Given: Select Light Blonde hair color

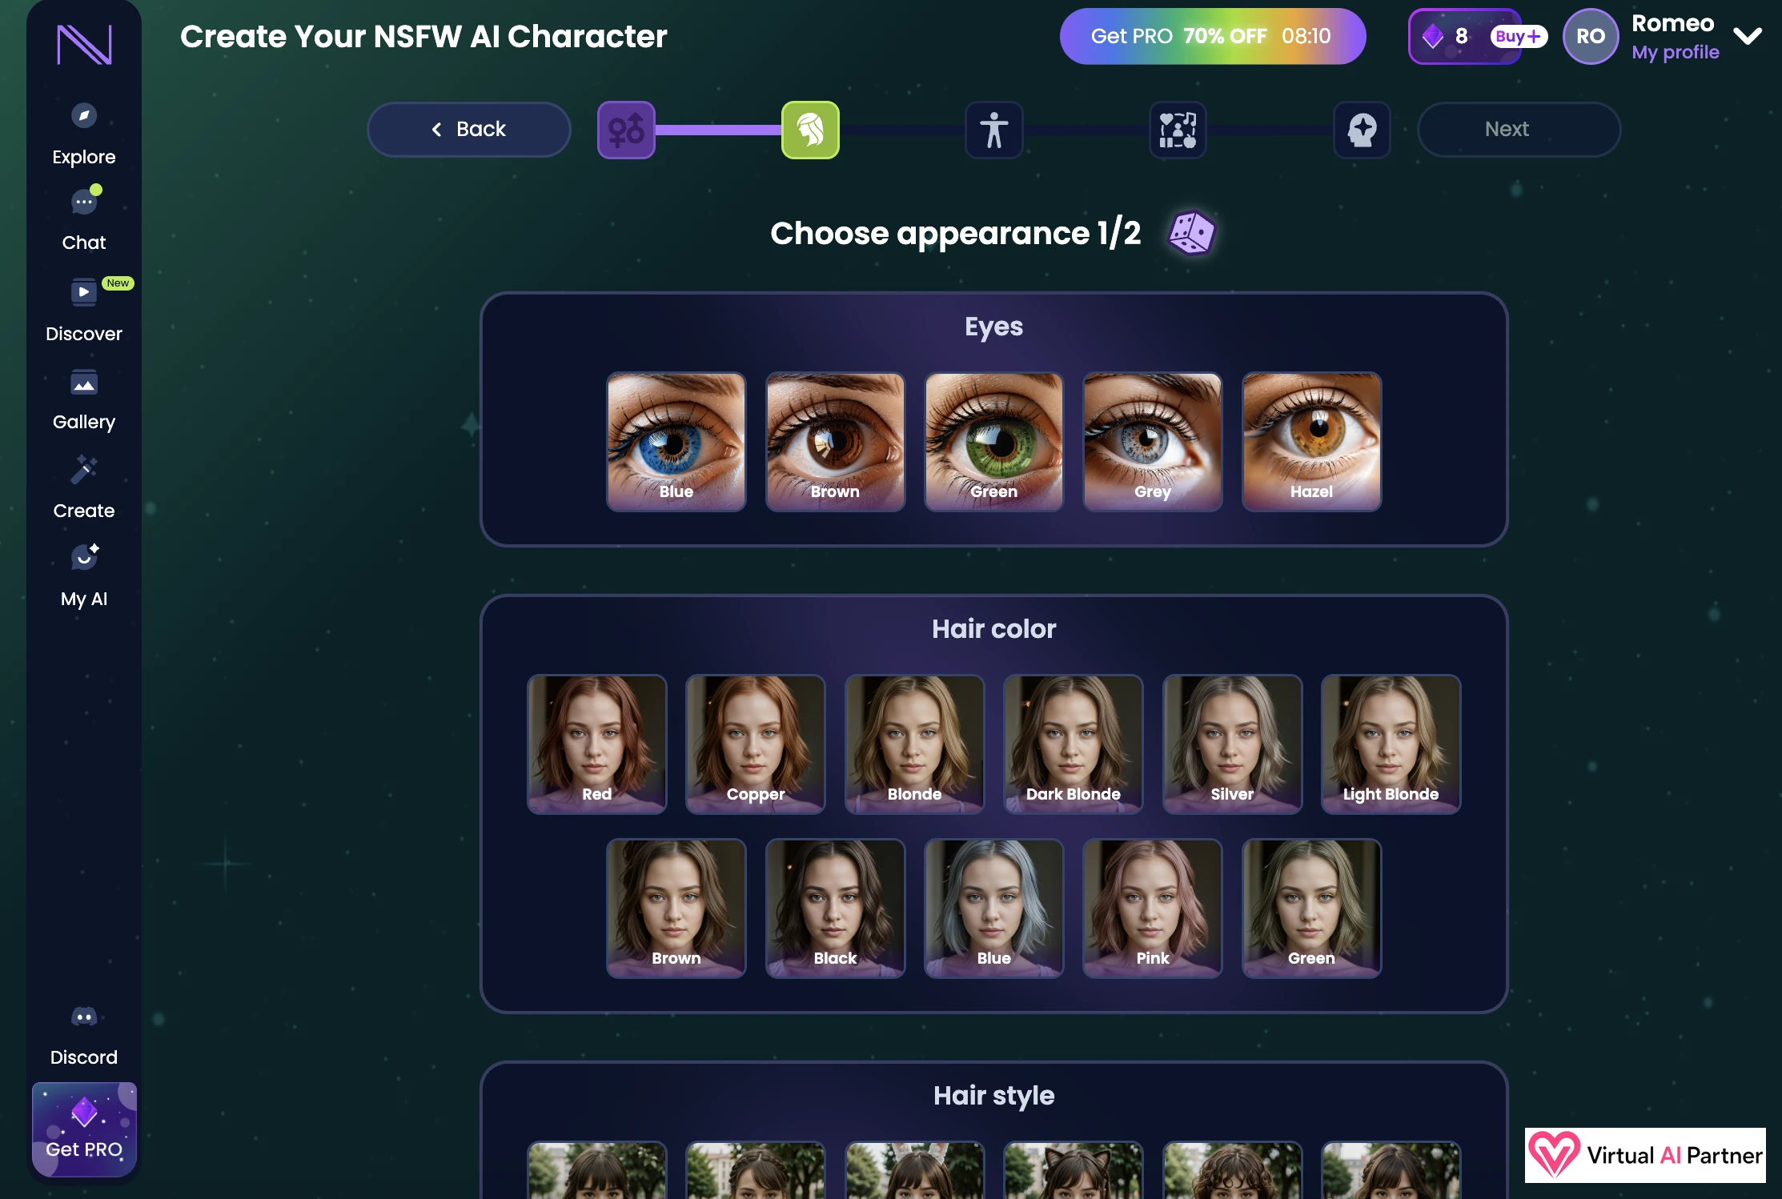Looking at the screenshot, I should 1391,744.
